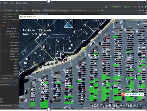
Task: Click the notifications bell sidebar icon
Action: [x=146, y=10]
